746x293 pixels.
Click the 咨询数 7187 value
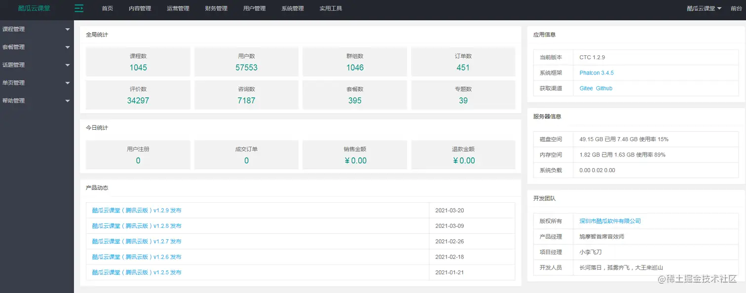click(x=246, y=101)
